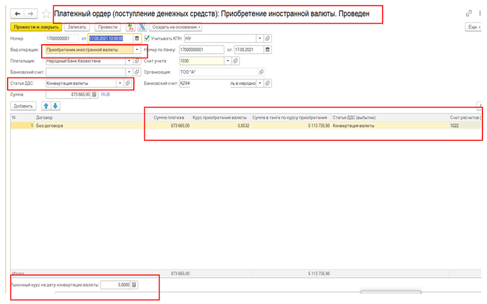Screen dimensions: 487x304
Task: Expand Плательщик dropdown list
Action: click(x=129, y=61)
